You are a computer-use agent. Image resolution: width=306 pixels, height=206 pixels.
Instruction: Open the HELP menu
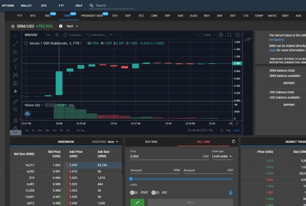tap(79, 6)
